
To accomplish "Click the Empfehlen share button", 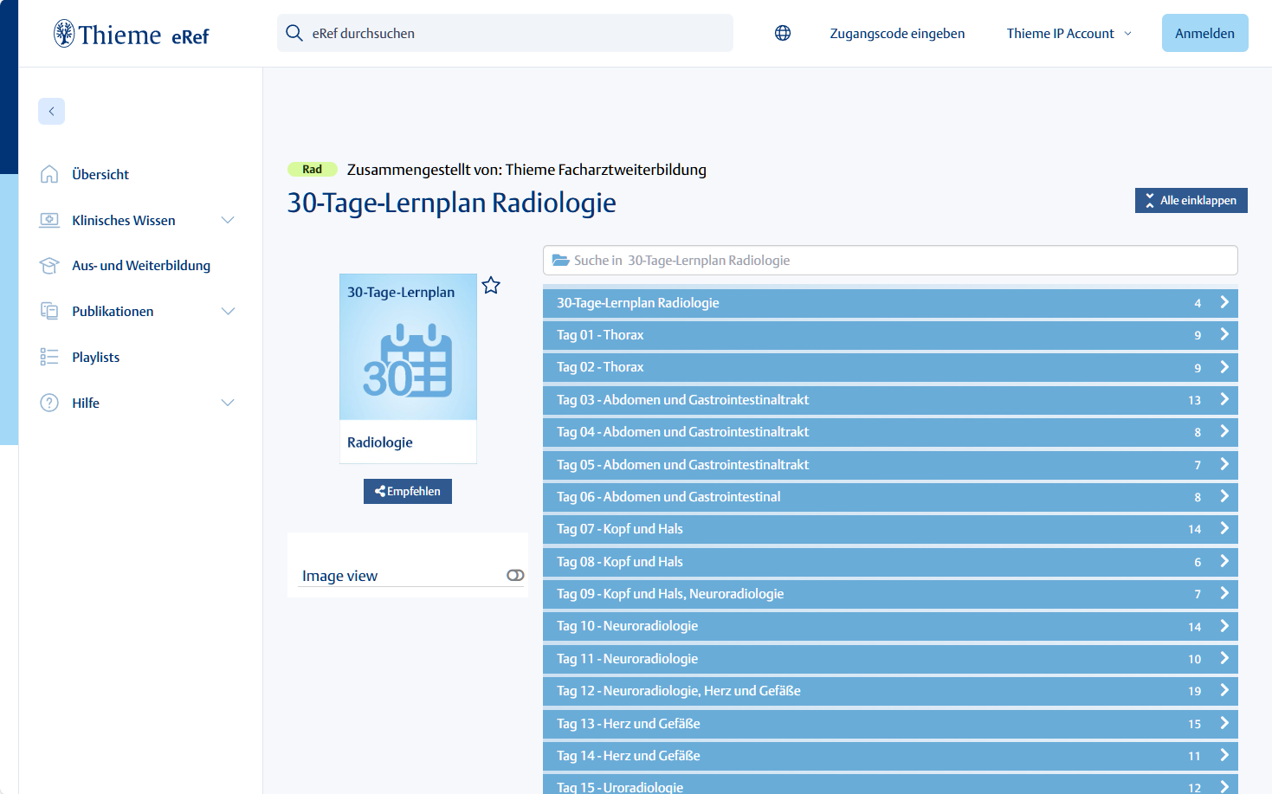I will [408, 491].
